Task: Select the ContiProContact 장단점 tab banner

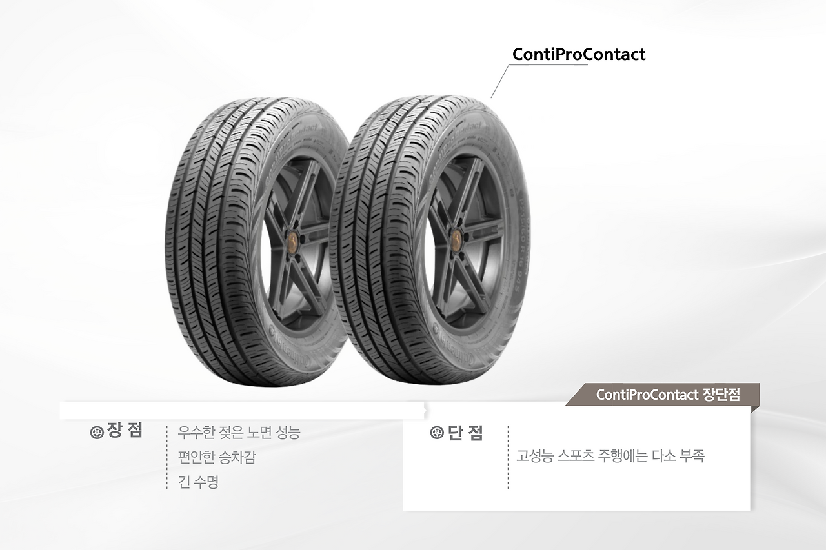Action: (663, 395)
